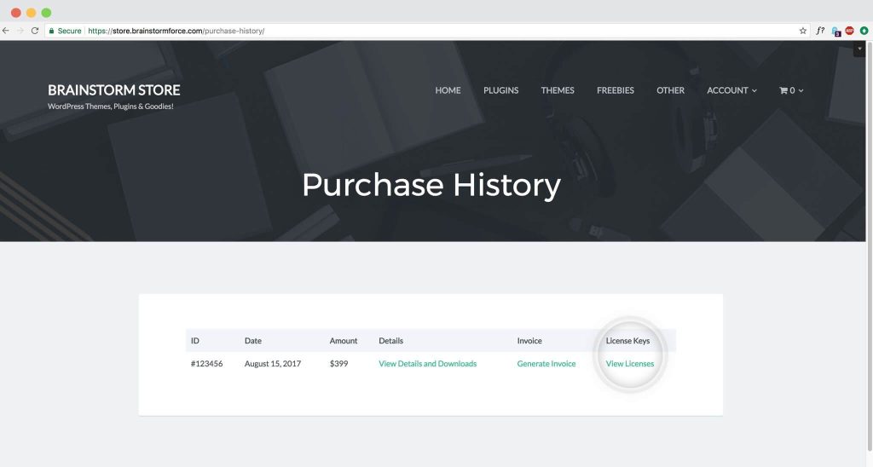Image resolution: width=873 pixels, height=467 pixels.
Task: Click the small dark dropdown tab at top right
Action: coord(859,49)
